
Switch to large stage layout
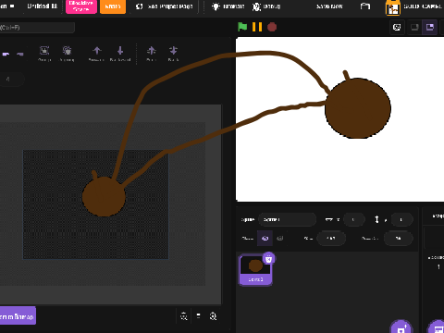pyautogui.click(x=430, y=28)
